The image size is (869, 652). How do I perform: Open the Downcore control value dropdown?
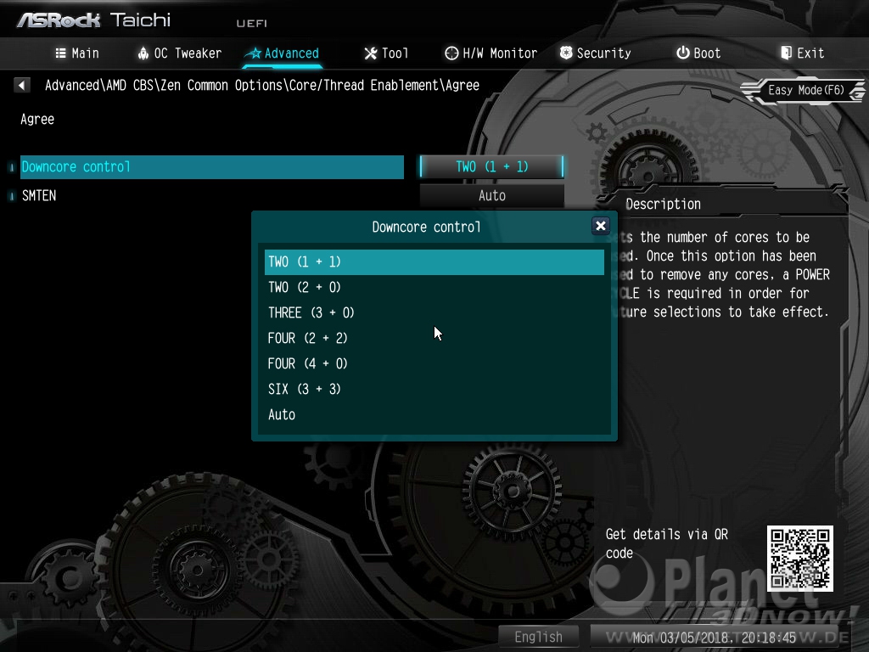(491, 167)
